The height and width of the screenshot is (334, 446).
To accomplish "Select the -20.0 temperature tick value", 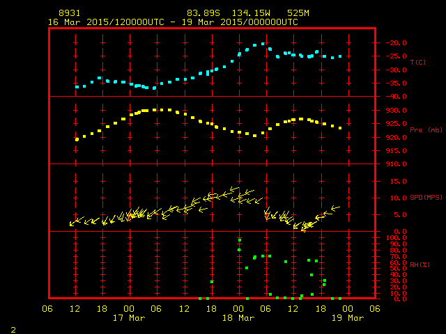I will coord(397,43).
